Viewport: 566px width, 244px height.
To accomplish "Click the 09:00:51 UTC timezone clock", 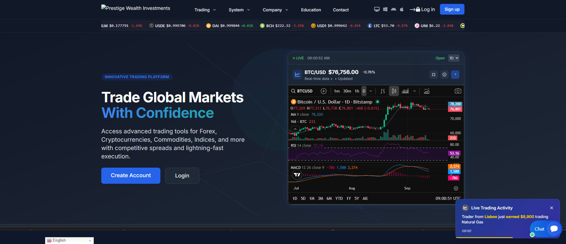I will [x=448, y=198].
